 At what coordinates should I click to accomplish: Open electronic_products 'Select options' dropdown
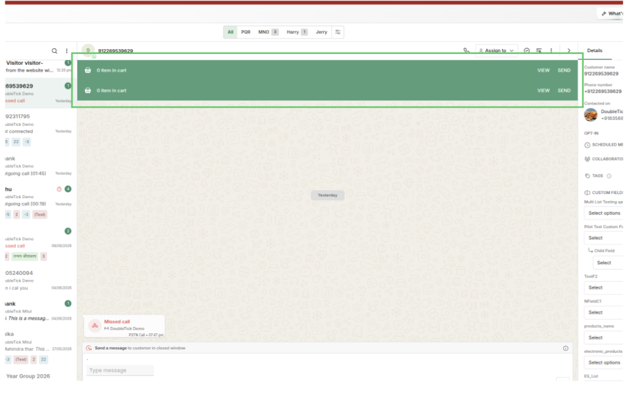coord(604,363)
